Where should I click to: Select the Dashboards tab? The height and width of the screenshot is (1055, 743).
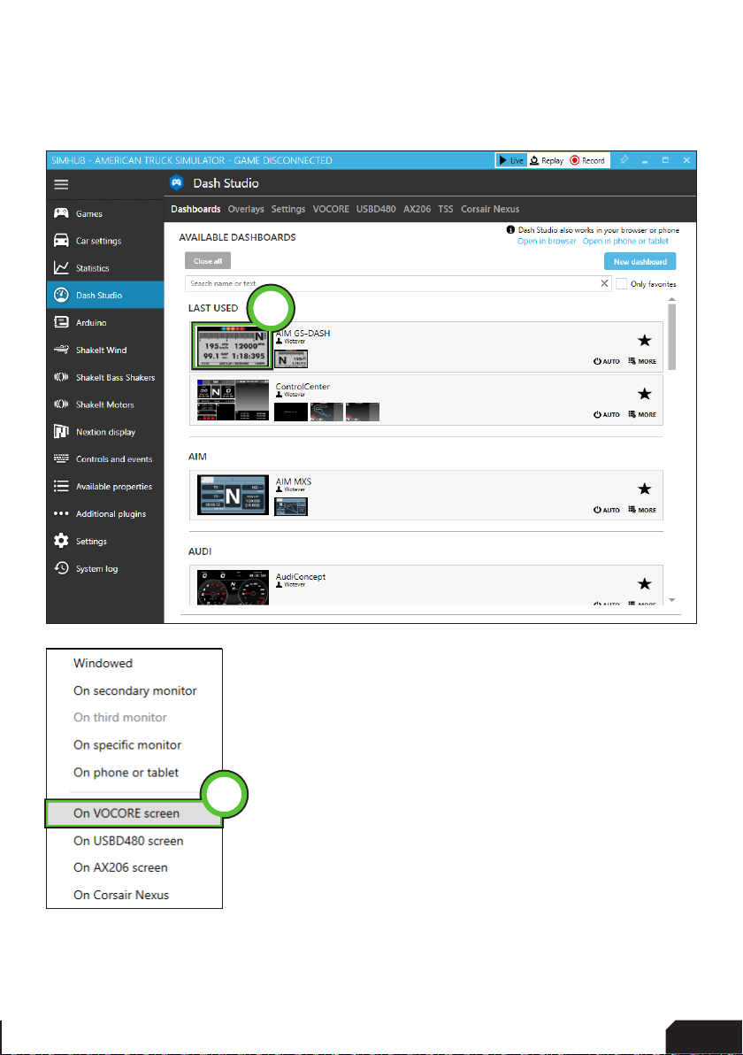point(195,209)
